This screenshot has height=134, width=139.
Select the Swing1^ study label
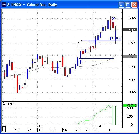click(9, 104)
